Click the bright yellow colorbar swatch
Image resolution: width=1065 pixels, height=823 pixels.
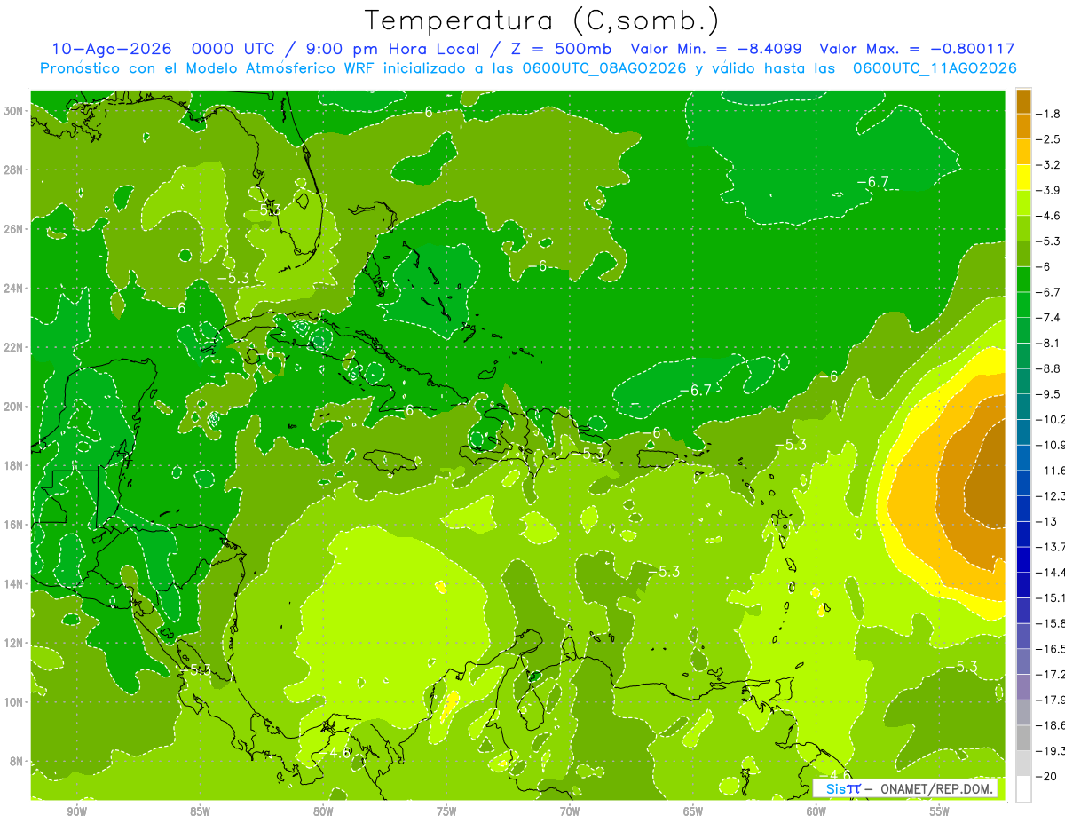(x=1023, y=178)
